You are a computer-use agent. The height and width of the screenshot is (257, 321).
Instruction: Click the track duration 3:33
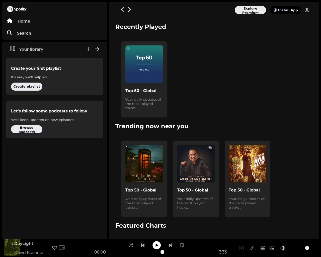[x=223, y=252]
